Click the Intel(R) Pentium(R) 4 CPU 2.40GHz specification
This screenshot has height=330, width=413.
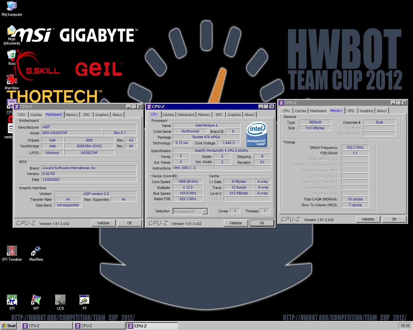tap(222, 151)
